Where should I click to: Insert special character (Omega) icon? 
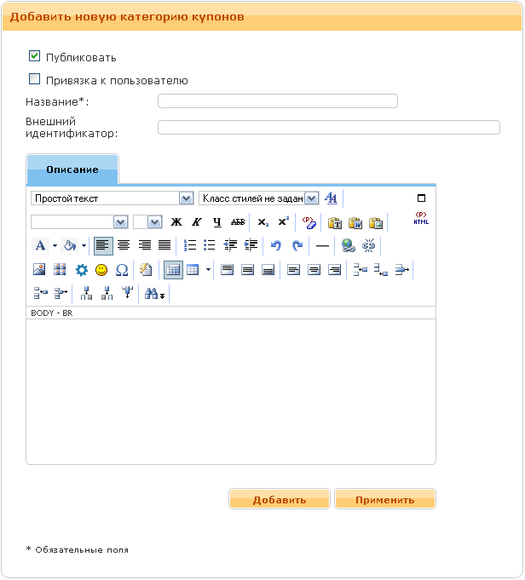pyautogui.click(x=121, y=269)
